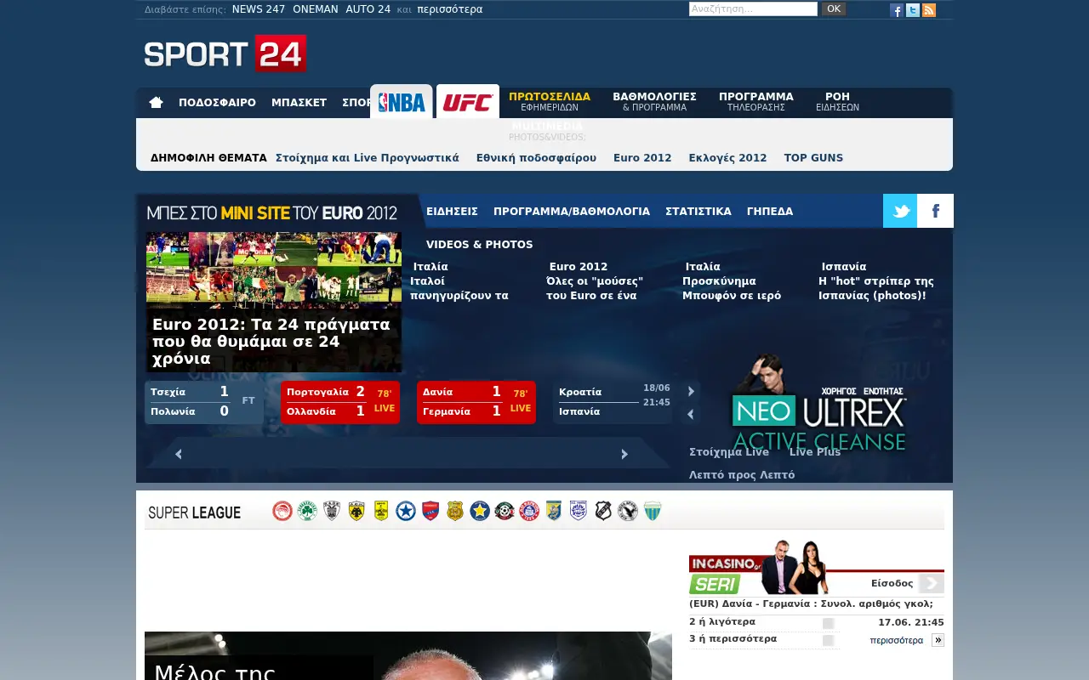The height and width of the screenshot is (680, 1089).
Task: Select the AEK yellow eagle crest
Action: pyautogui.click(x=356, y=511)
